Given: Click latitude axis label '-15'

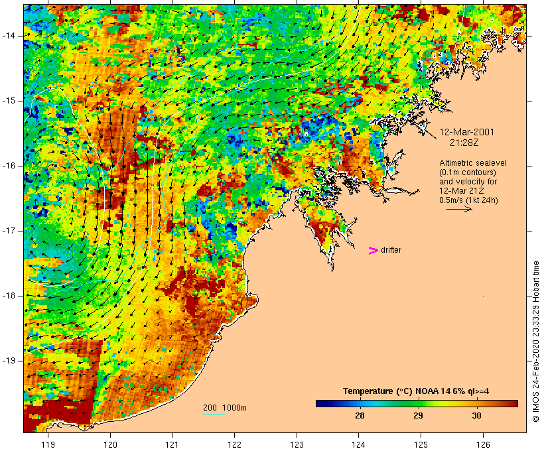Looking at the screenshot, I should point(9,101).
